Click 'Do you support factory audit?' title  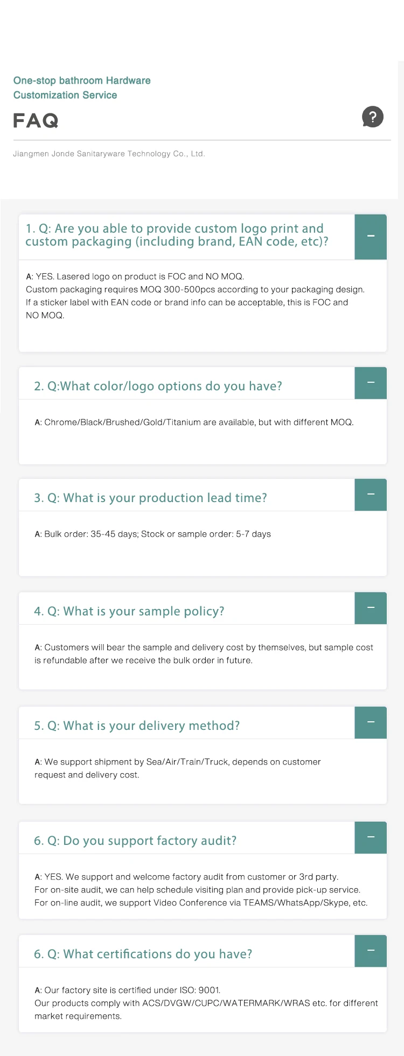coord(135,841)
